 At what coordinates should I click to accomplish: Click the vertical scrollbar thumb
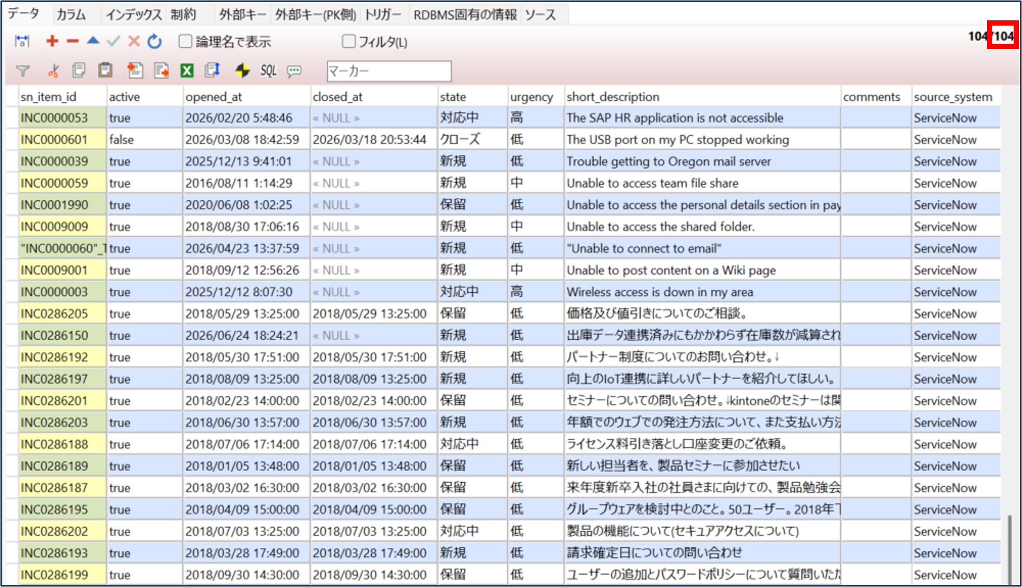[x=1009, y=550]
